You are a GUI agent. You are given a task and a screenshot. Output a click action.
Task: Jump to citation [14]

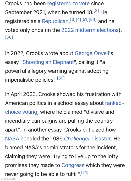85,172
